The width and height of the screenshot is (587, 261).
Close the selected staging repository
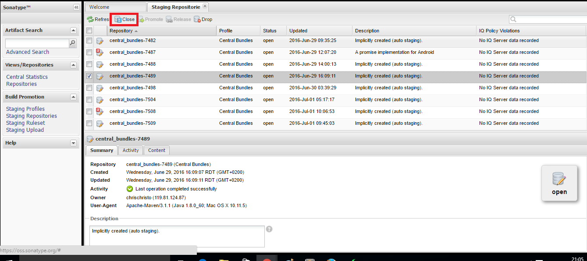click(x=125, y=19)
